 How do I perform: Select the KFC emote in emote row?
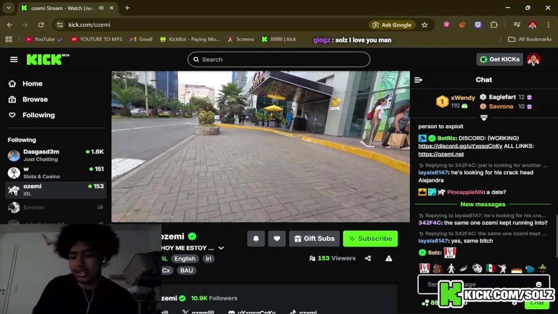pos(424,268)
